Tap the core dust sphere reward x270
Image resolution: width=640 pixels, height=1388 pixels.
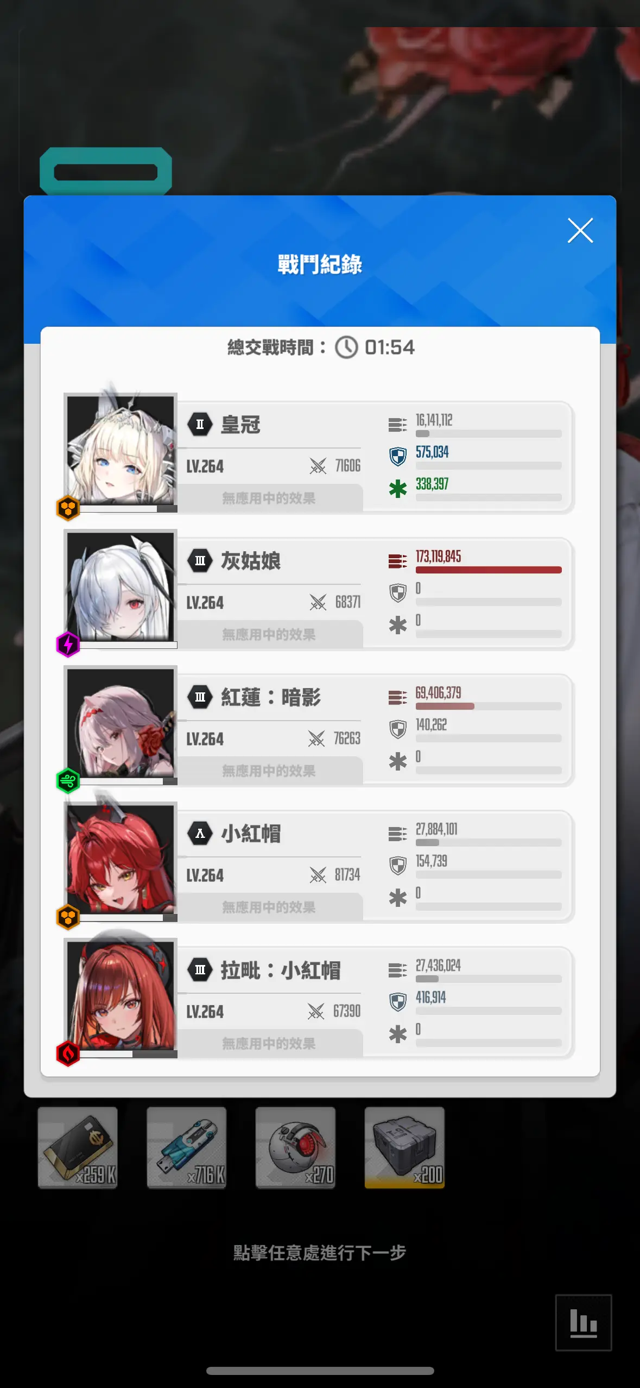click(296, 1147)
